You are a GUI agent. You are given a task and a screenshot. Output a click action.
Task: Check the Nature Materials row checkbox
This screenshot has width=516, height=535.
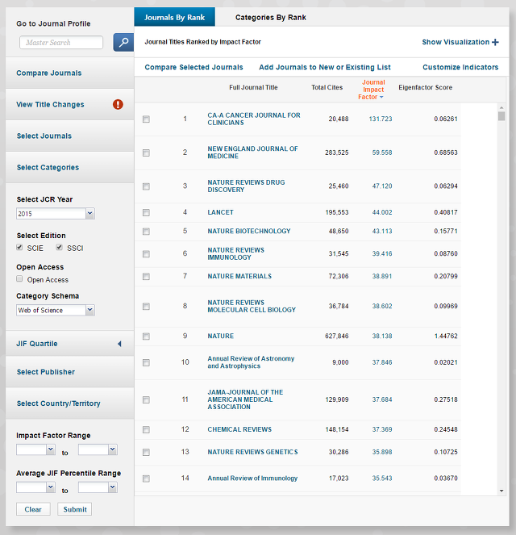146,276
